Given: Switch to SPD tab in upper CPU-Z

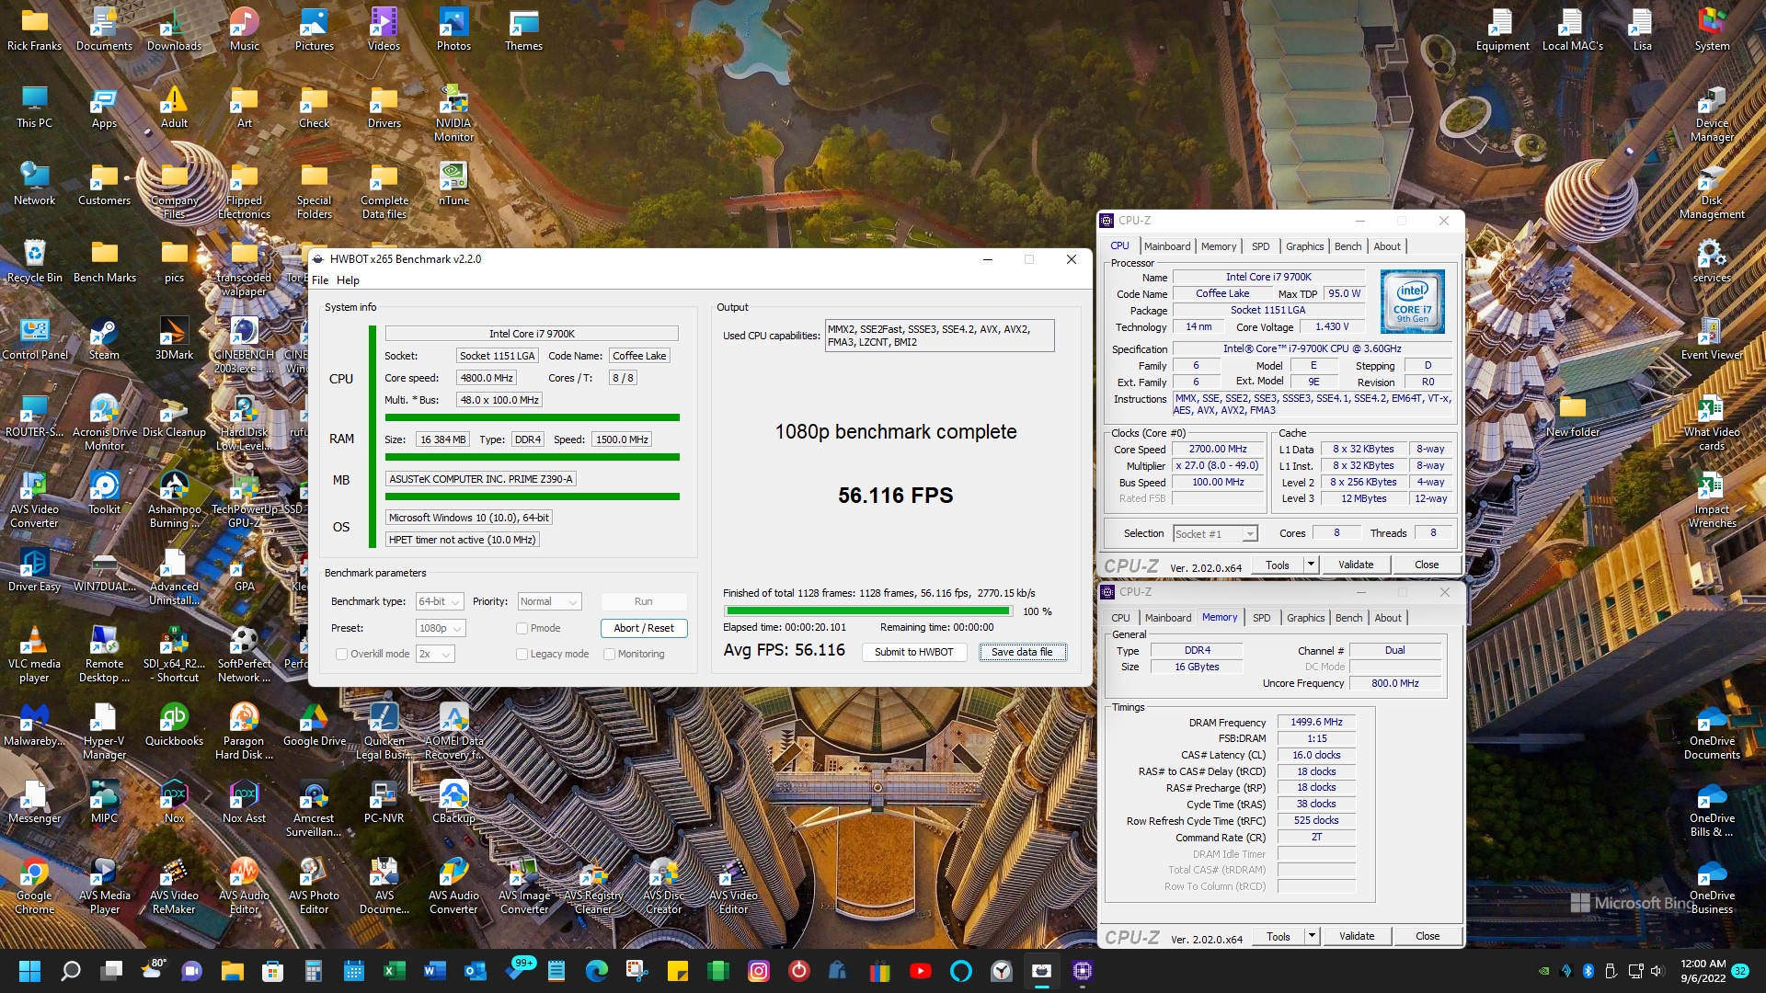Looking at the screenshot, I should tap(1260, 246).
